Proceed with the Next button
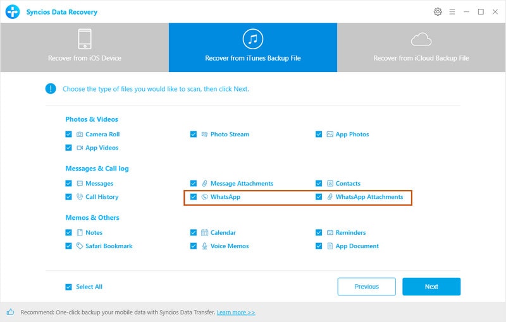 [x=431, y=287]
